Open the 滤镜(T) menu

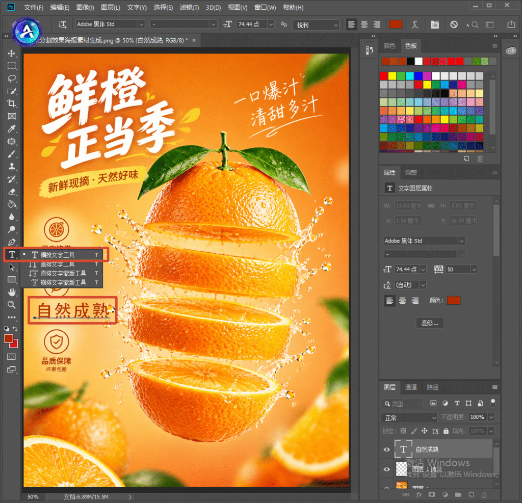point(190,7)
